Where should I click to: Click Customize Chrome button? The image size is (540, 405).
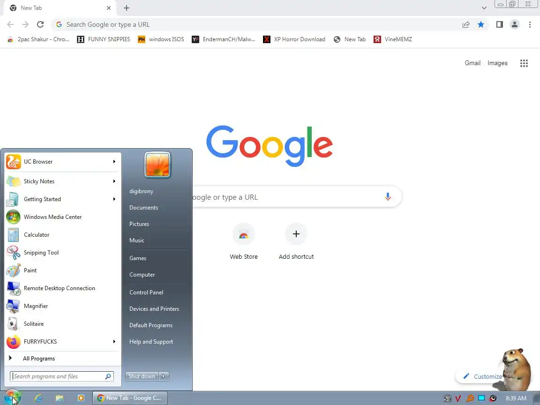[482, 376]
